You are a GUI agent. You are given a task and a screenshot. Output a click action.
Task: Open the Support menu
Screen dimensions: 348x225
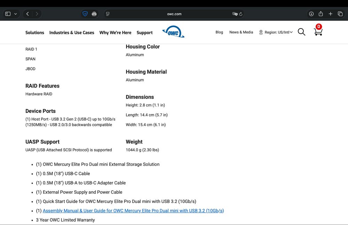145,33
